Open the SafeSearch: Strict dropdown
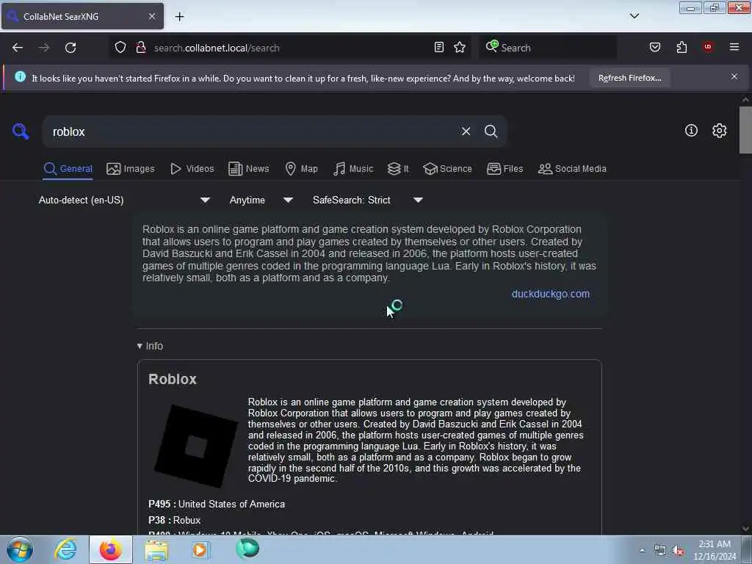Viewport: 752px width, 564px height. [x=368, y=200]
